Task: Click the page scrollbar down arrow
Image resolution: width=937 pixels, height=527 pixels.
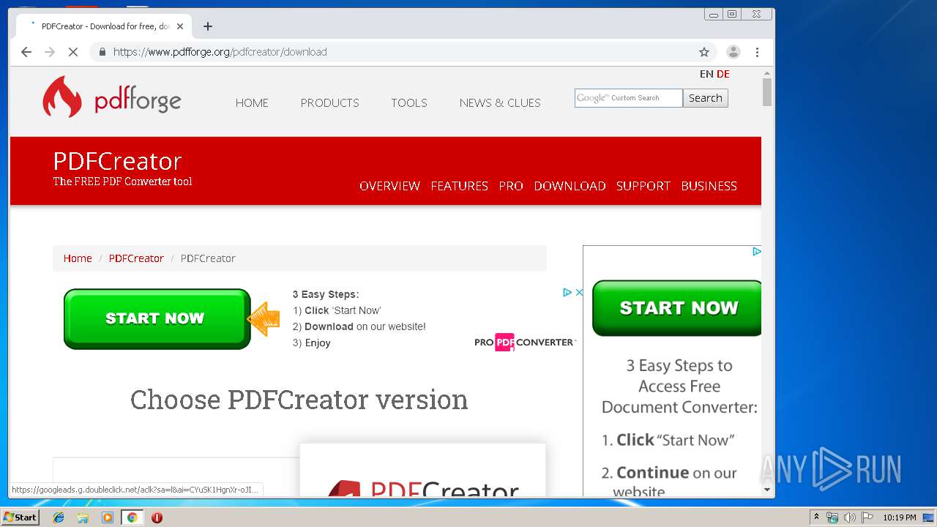Action: tap(767, 490)
